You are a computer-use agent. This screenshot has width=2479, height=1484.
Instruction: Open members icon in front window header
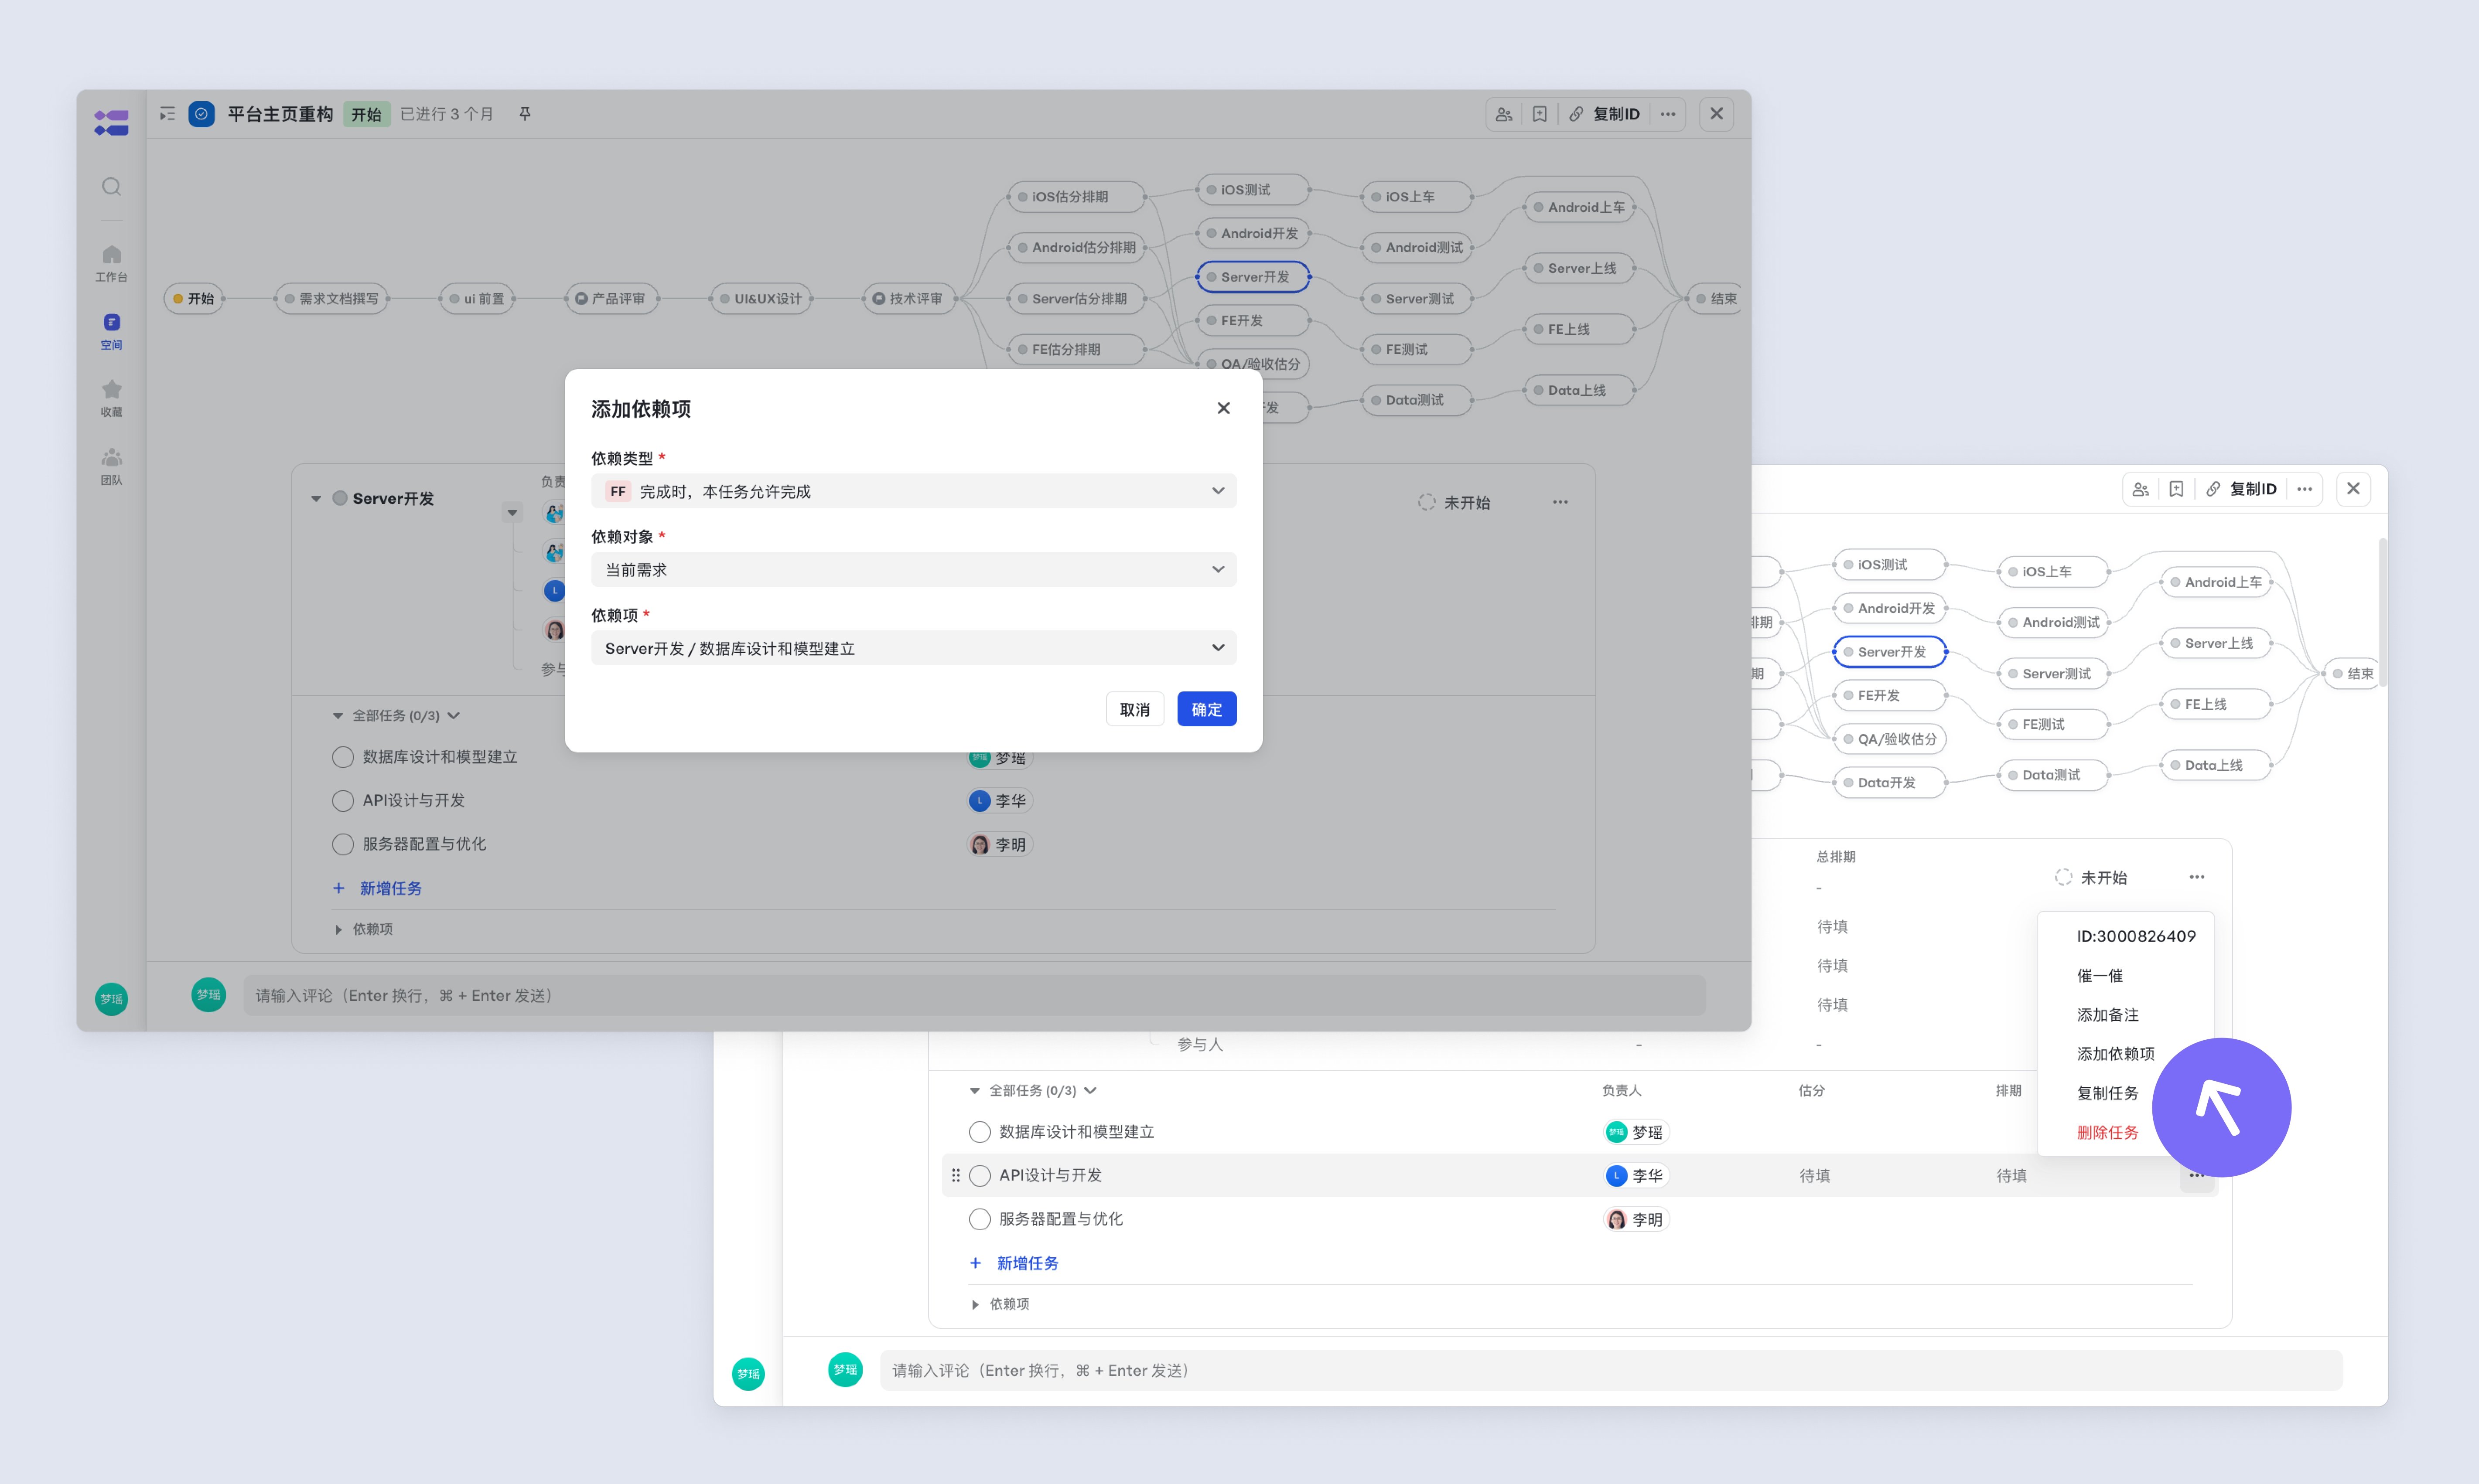[1504, 114]
